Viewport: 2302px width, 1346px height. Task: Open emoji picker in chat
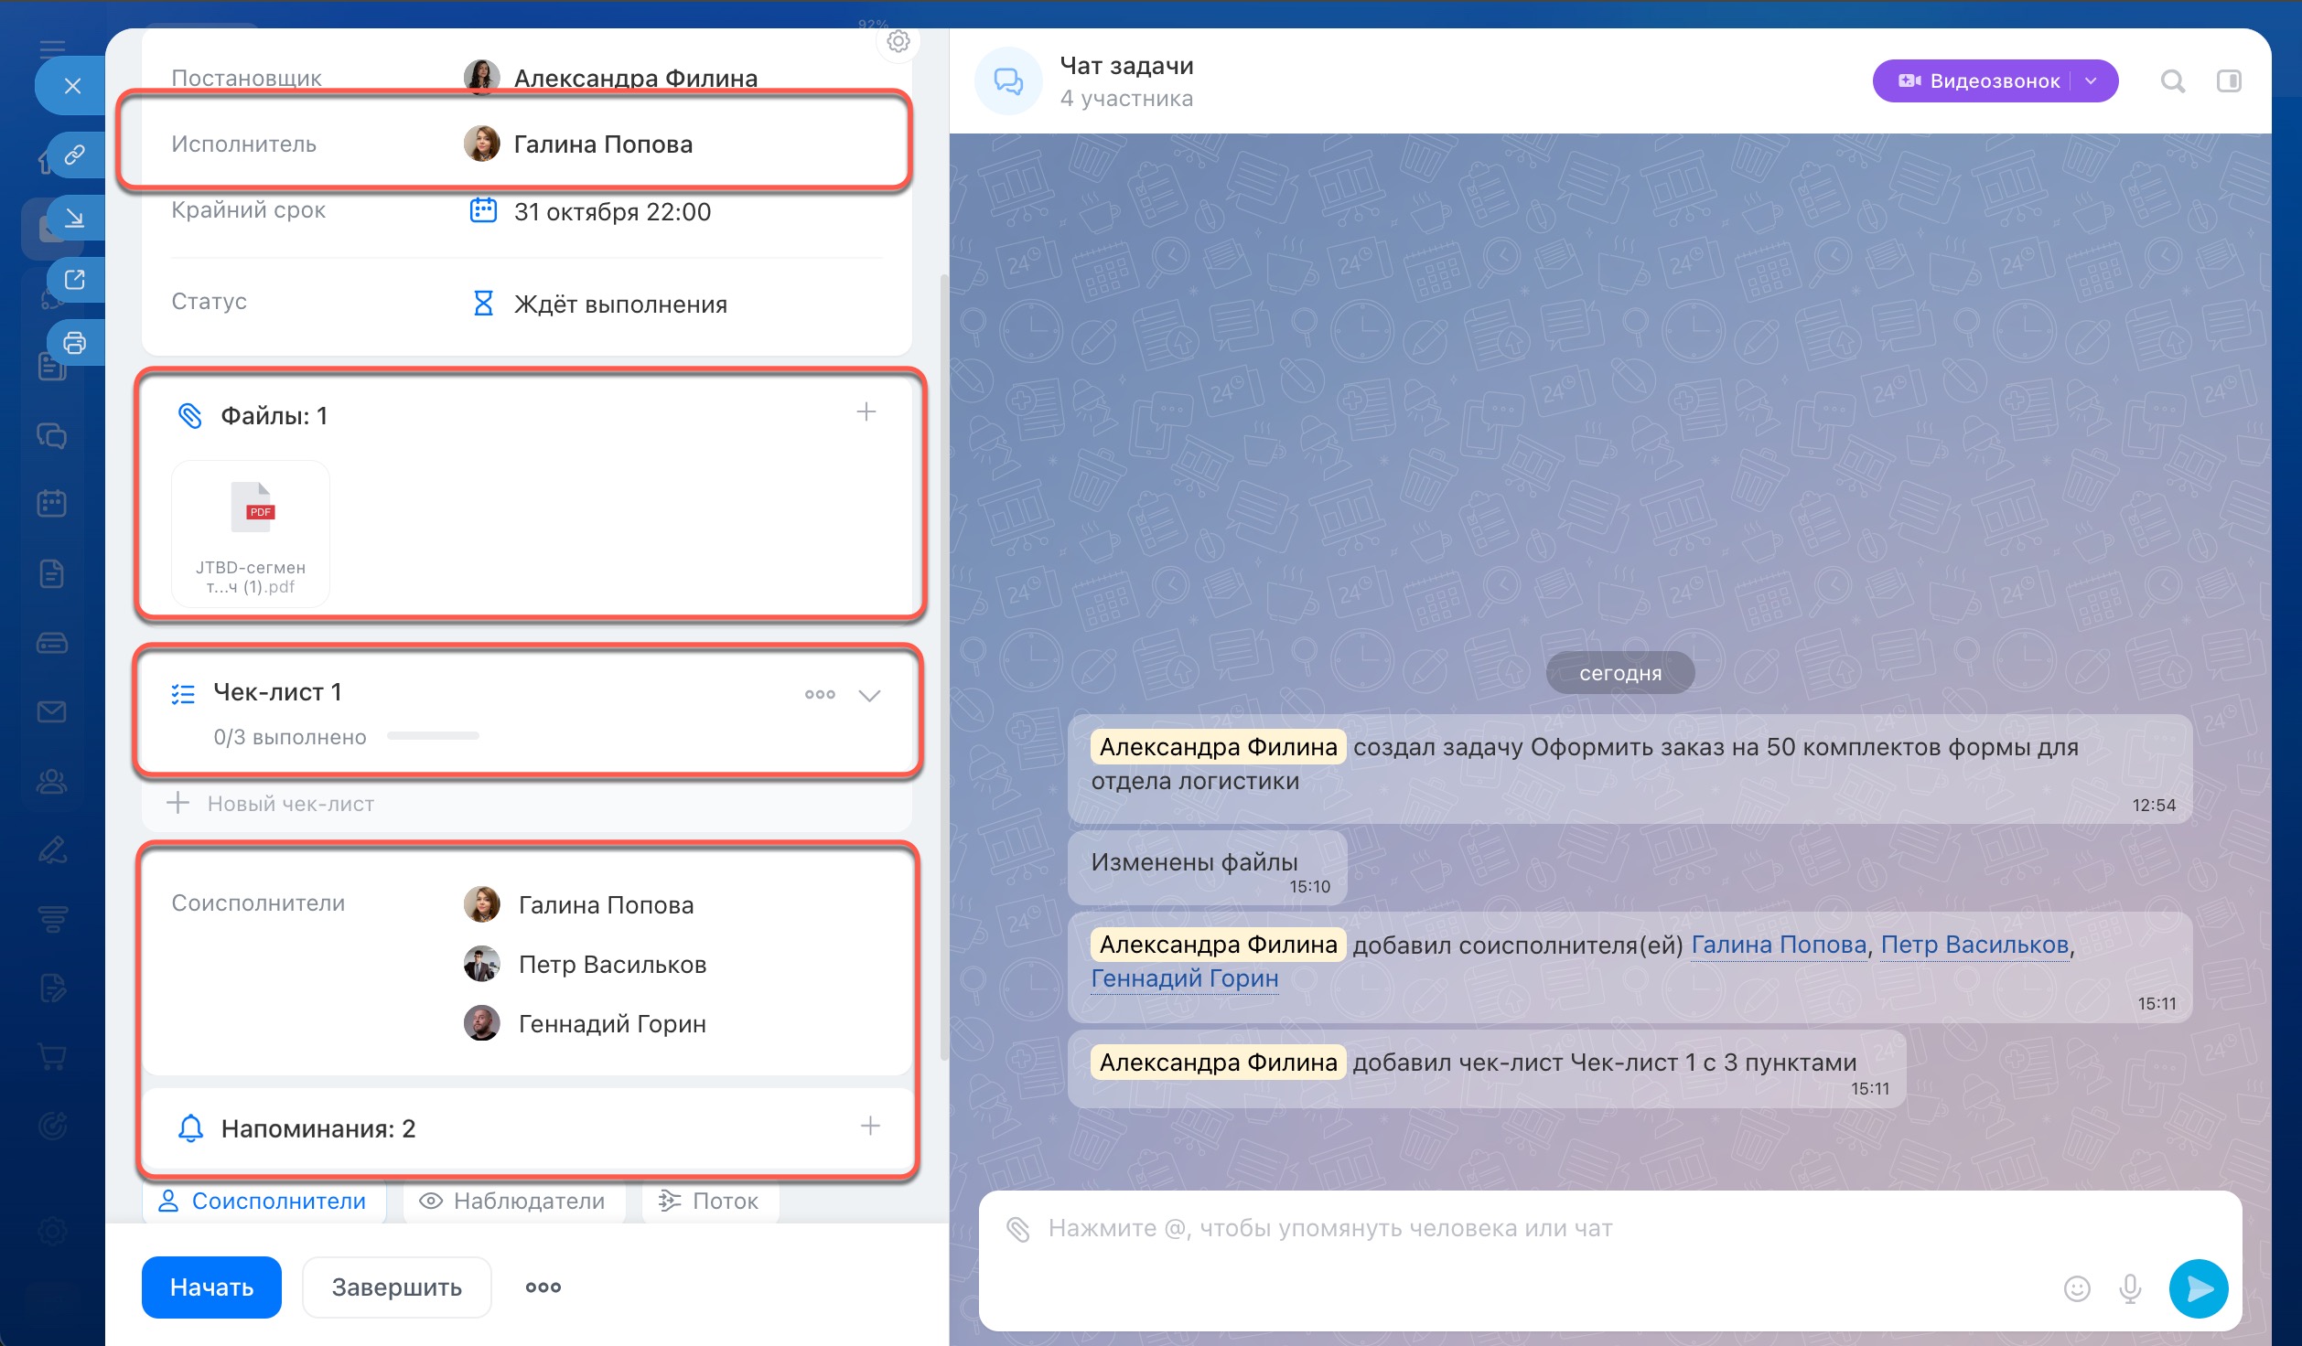2077,1288
